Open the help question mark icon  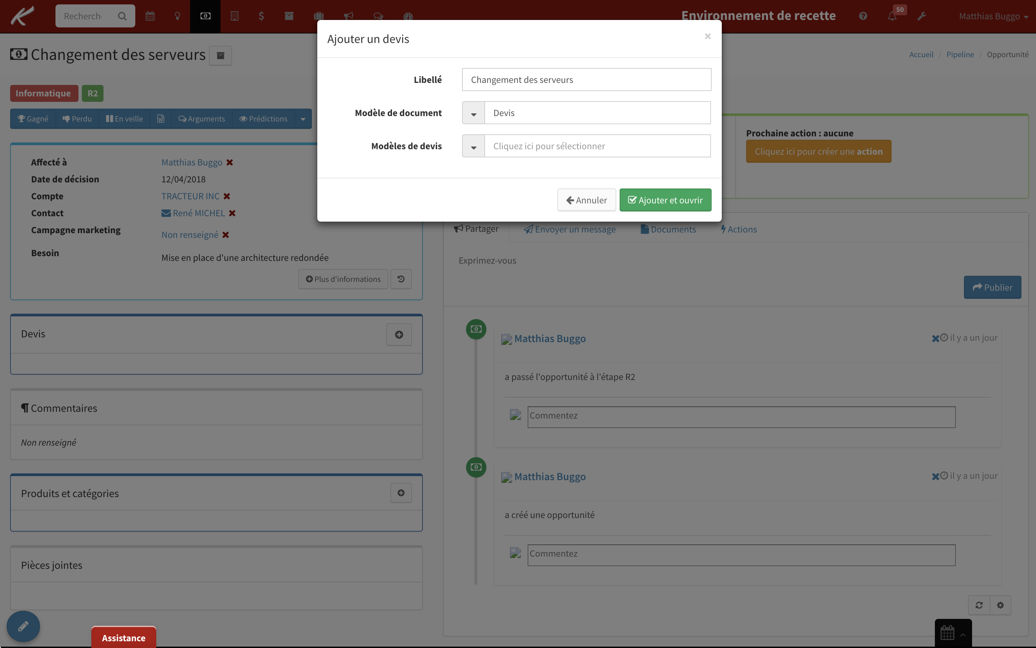[863, 16]
